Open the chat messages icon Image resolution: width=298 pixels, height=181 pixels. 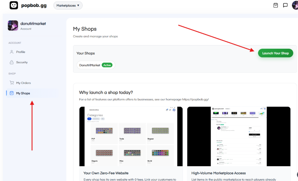[285, 5]
